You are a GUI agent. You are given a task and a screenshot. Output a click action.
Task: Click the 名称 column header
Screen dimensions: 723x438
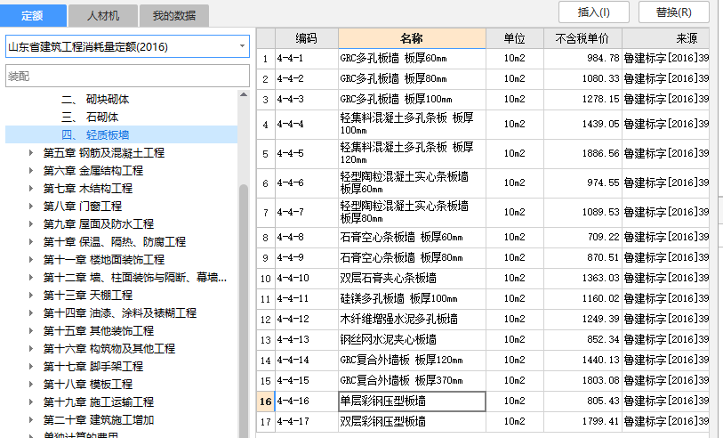point(412,38)
